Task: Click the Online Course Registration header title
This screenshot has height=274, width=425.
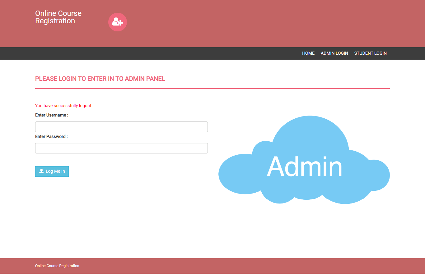Action: coord(58,17)
